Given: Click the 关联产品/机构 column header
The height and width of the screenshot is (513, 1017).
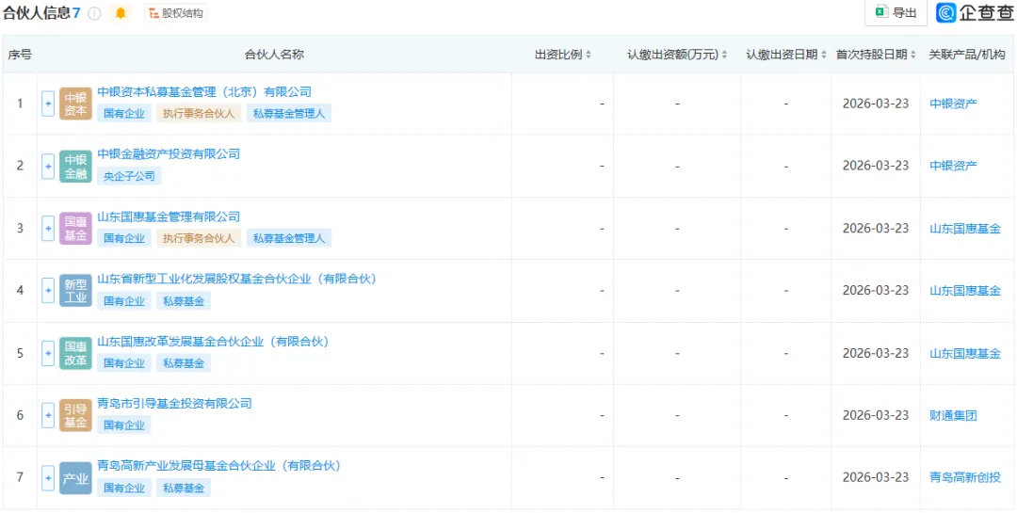Looking at the screenshot, I should click(967, 56).
